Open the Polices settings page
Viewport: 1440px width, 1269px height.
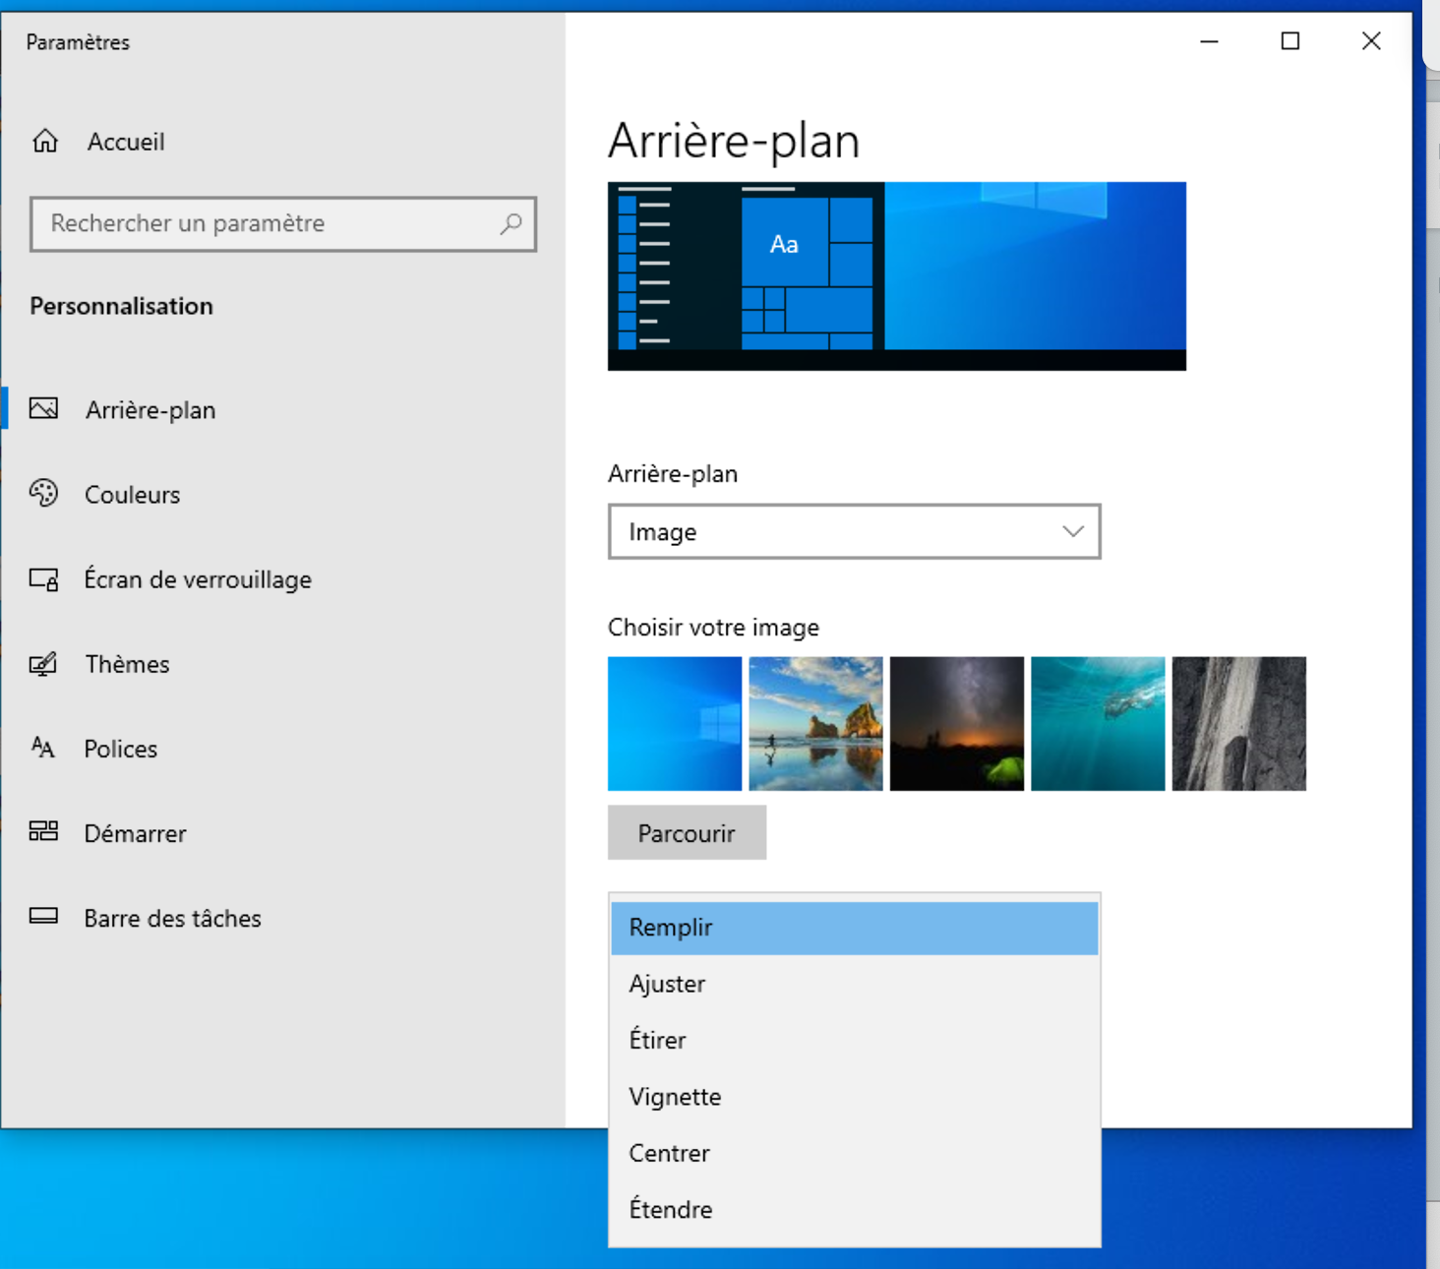[283, 749]
